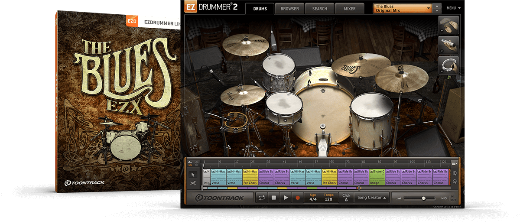Click the 4/4 time signature field
This screenshot has height=224, width=520.
(313, 198)
